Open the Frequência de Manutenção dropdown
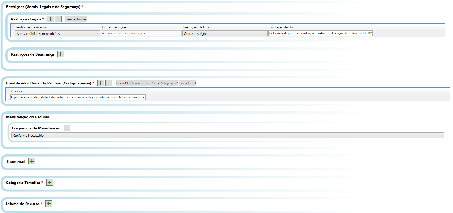 (227, 135)
